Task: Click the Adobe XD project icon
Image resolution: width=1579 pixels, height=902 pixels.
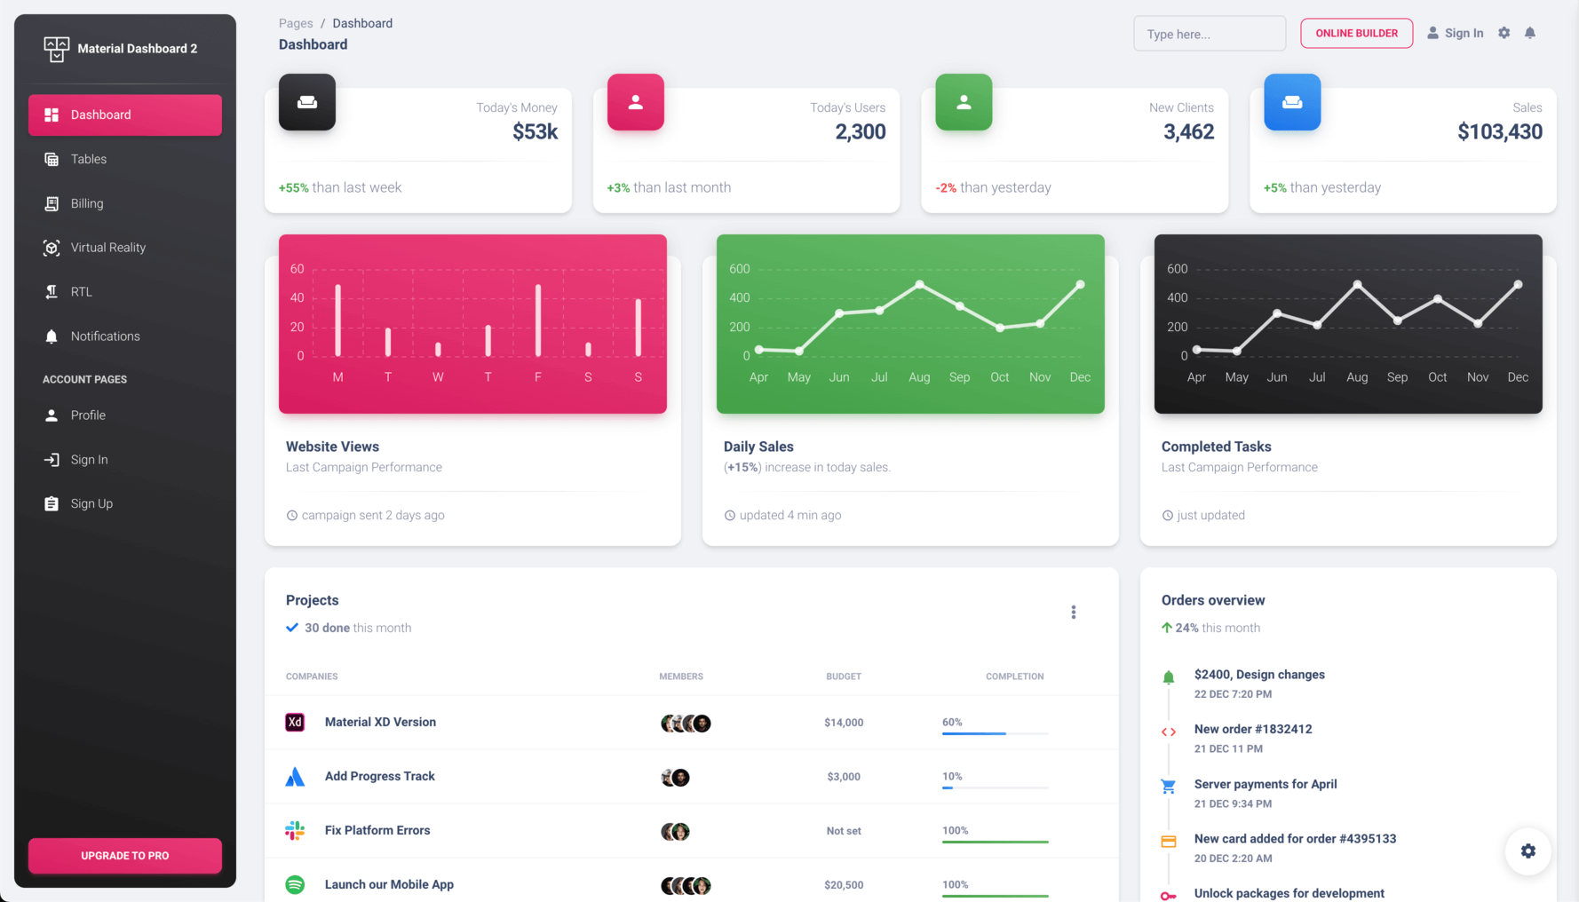Action: pos(295,722)
